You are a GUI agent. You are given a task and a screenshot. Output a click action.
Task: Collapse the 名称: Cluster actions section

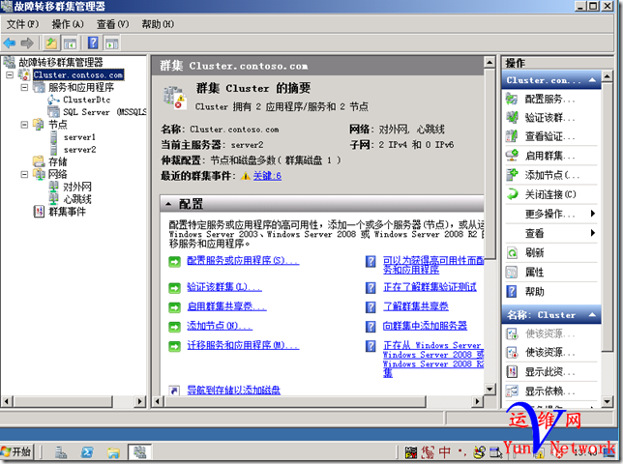click(592, 315)
